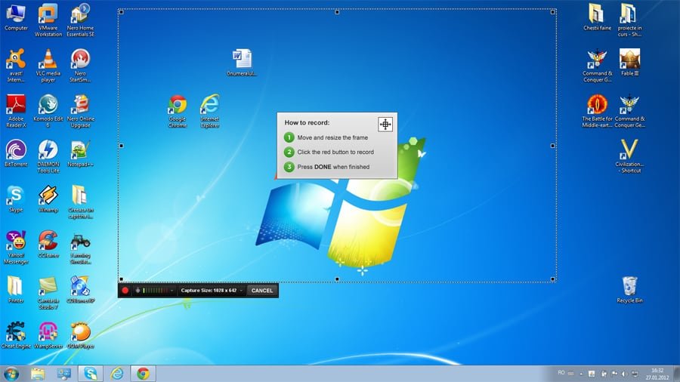
Task: Select the Farming Simulator icon
Action: tap(80, 248)
